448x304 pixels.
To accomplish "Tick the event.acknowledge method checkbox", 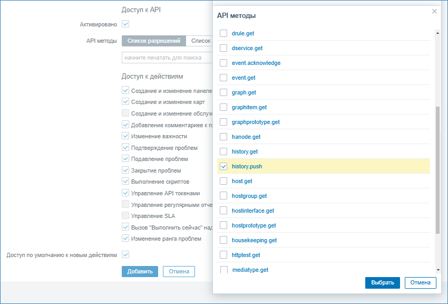I will pyautogui.click(x=223, y=63).
